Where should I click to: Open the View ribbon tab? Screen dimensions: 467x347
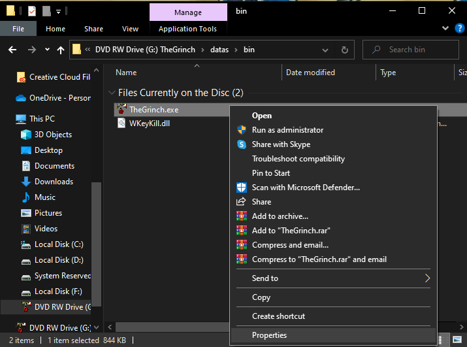point(130,29)
